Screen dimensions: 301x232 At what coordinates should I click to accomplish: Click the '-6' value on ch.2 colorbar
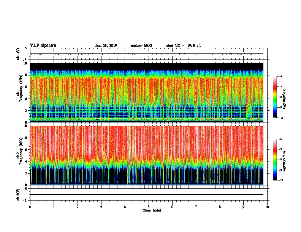280,139
